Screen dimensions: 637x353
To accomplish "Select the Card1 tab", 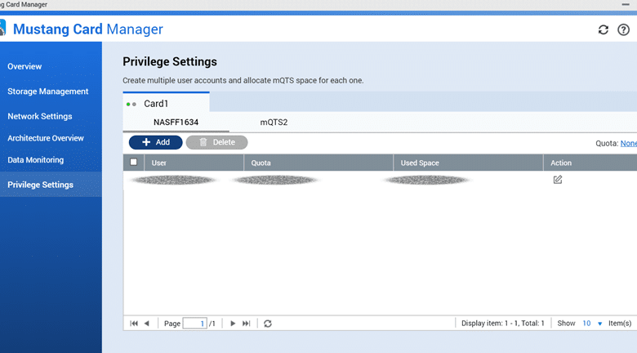I will click(166, 103).
